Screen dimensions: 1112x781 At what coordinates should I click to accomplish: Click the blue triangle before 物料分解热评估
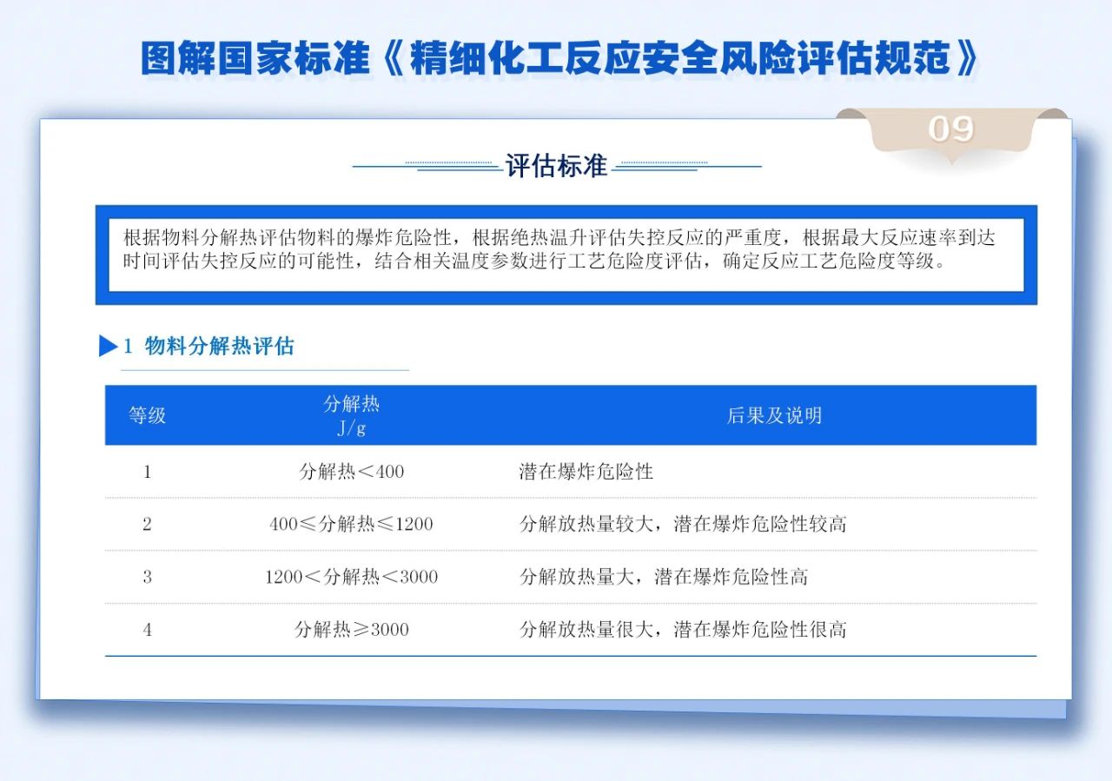[x=109, y=346]
